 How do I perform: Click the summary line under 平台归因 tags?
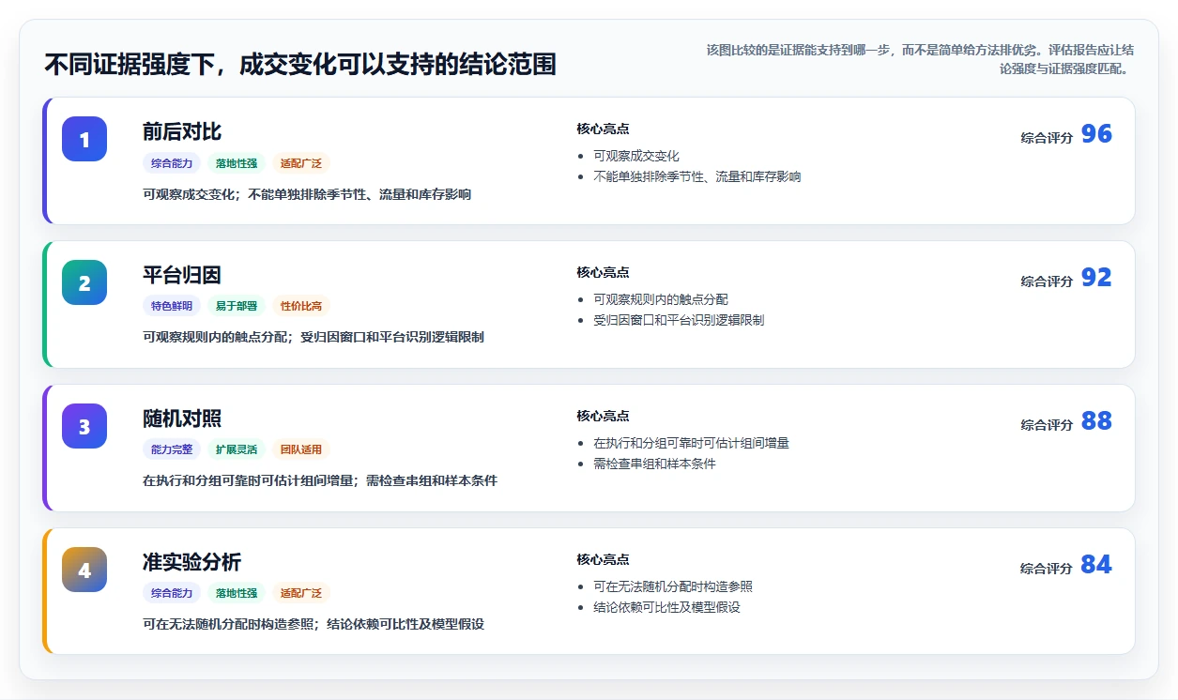tap(314, 338)
